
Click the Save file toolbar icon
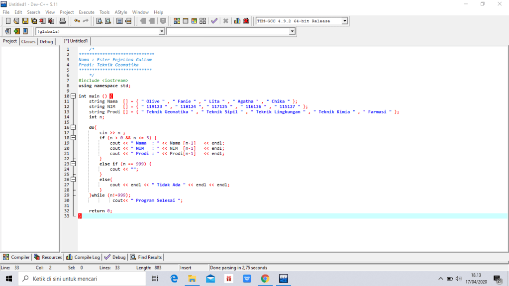(x=25, y=21)
